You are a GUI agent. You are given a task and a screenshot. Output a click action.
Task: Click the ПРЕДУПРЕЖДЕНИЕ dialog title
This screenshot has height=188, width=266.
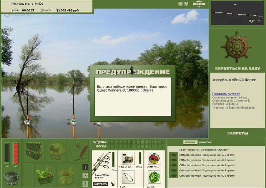point(133,72)
